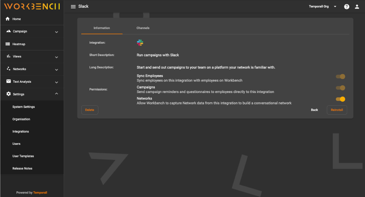Click the Long Description sentence text
Image resolution: width=365 pixels, height=197 pixels.
(206, 67)
